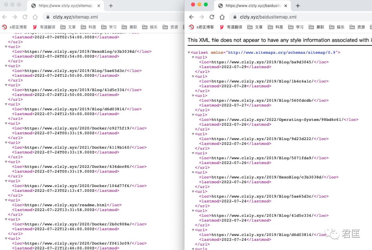Collapse url node containing Blog/ba9d3045
The width and height of the screenshot is (372, 250).
193,58
